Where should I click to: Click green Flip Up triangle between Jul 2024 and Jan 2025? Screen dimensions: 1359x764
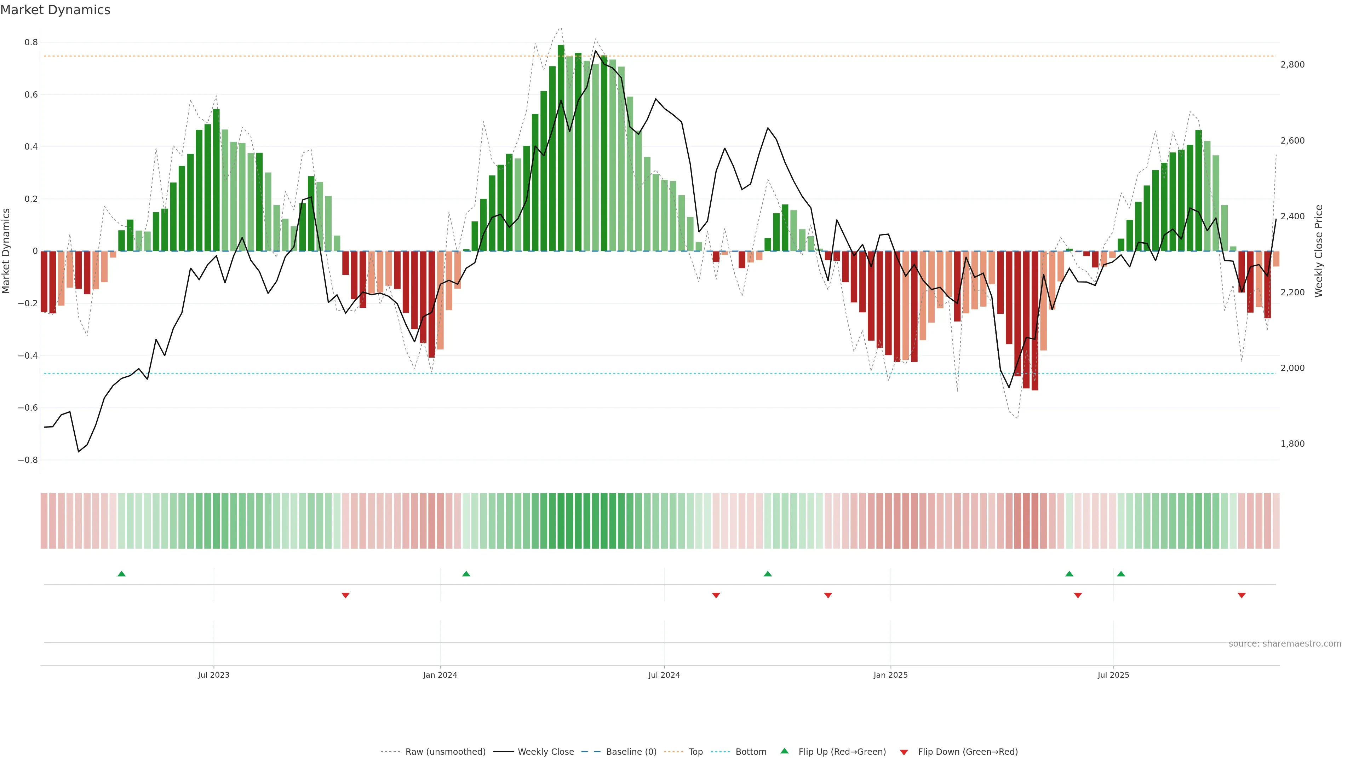coord(768,574)
